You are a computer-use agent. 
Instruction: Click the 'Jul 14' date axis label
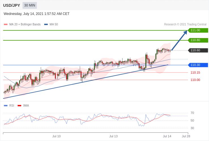pos(167,136)
